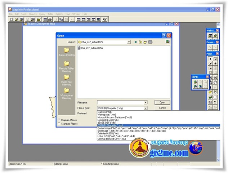
Task: Click the Create New Folder icon
Action: coord(145,42)
